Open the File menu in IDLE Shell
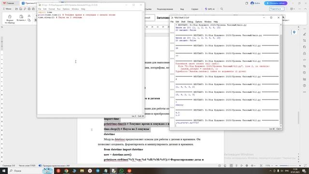This screenshot has width=309, height=174. pos(172,22)
